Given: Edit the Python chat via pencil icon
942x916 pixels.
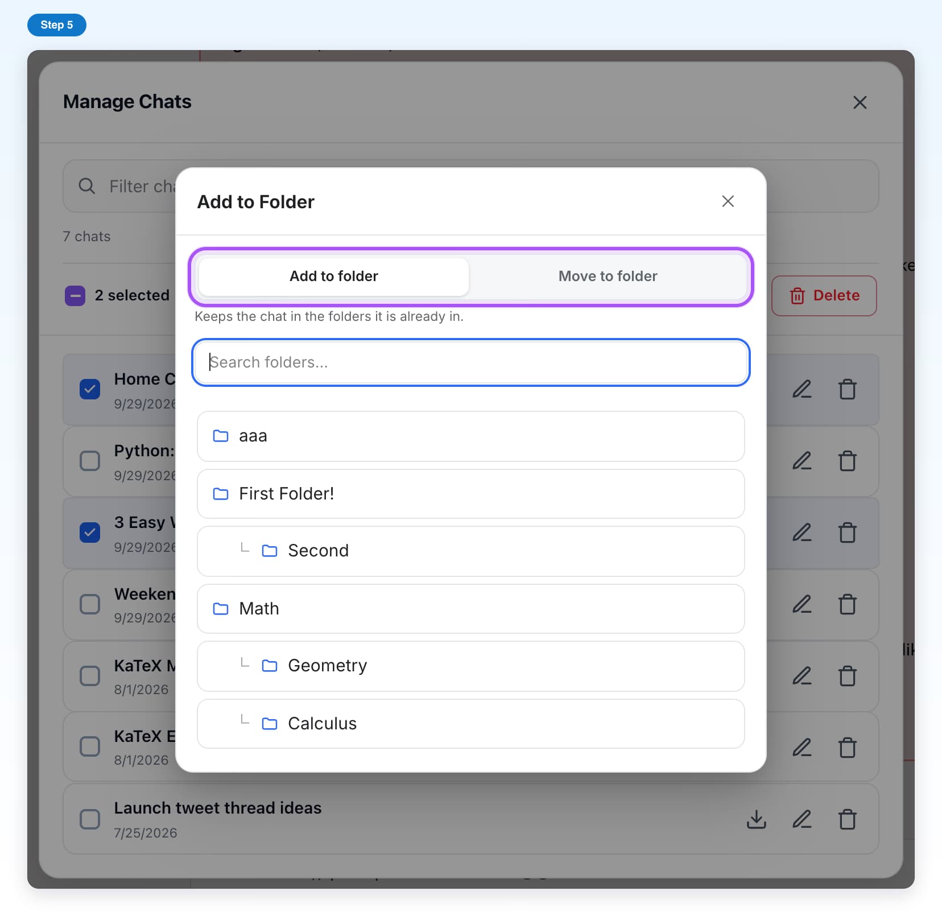Looking at the screenshot, I should [x=802, y=461].
